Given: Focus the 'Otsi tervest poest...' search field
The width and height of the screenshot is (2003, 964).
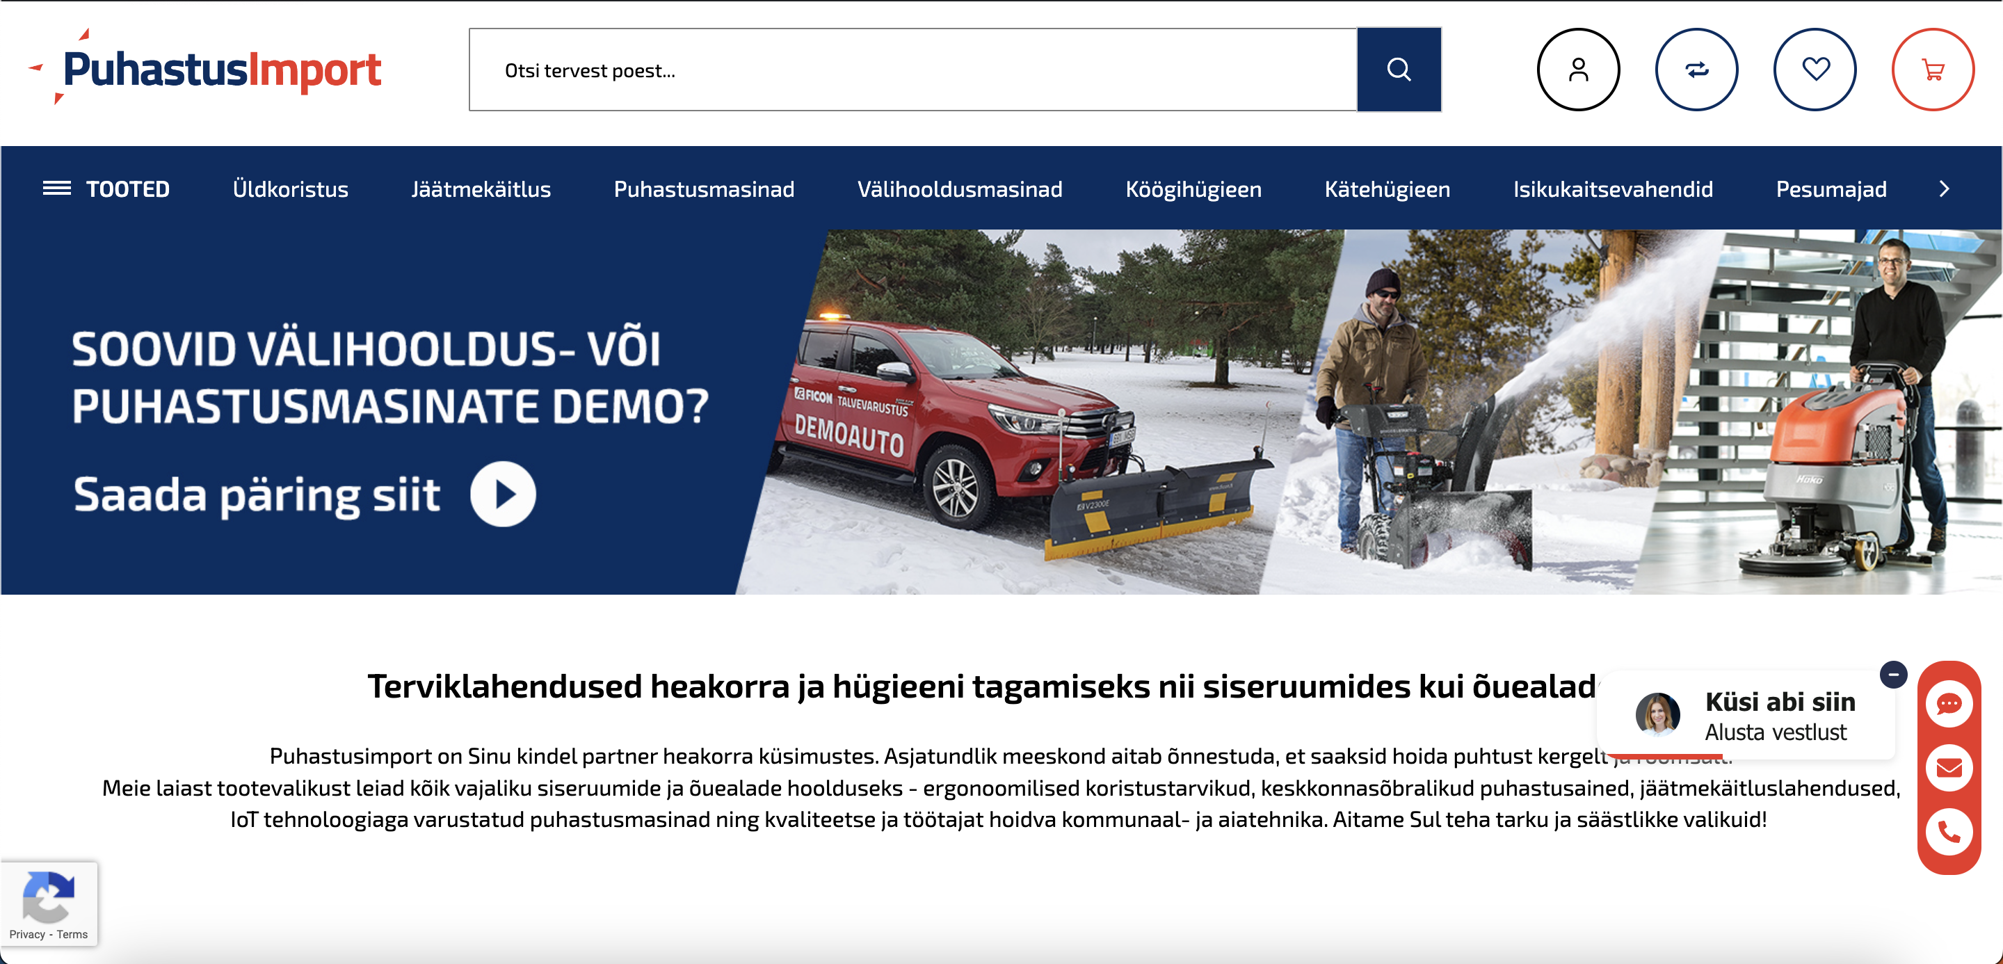Looking at the screenshot, I should pyautogui.click(x=913, y=70).
